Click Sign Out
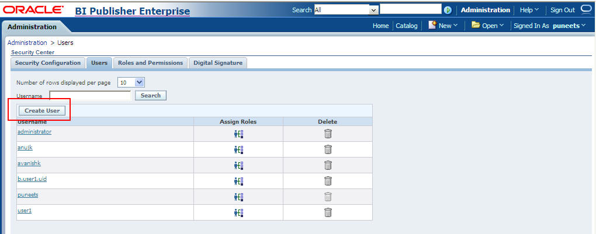The image size is (596, 234). tap(563, 10)
